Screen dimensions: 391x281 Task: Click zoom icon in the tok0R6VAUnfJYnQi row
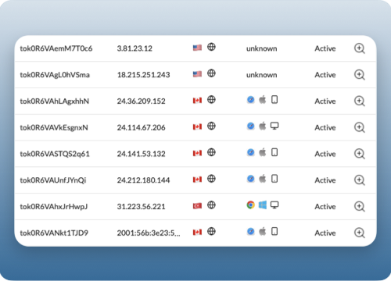[x=360, y=180]
